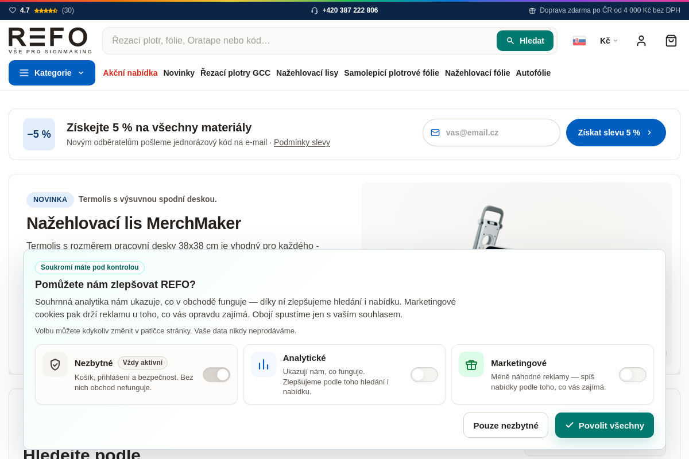Open Nažehlovací lisy menu item

point(307,73)
